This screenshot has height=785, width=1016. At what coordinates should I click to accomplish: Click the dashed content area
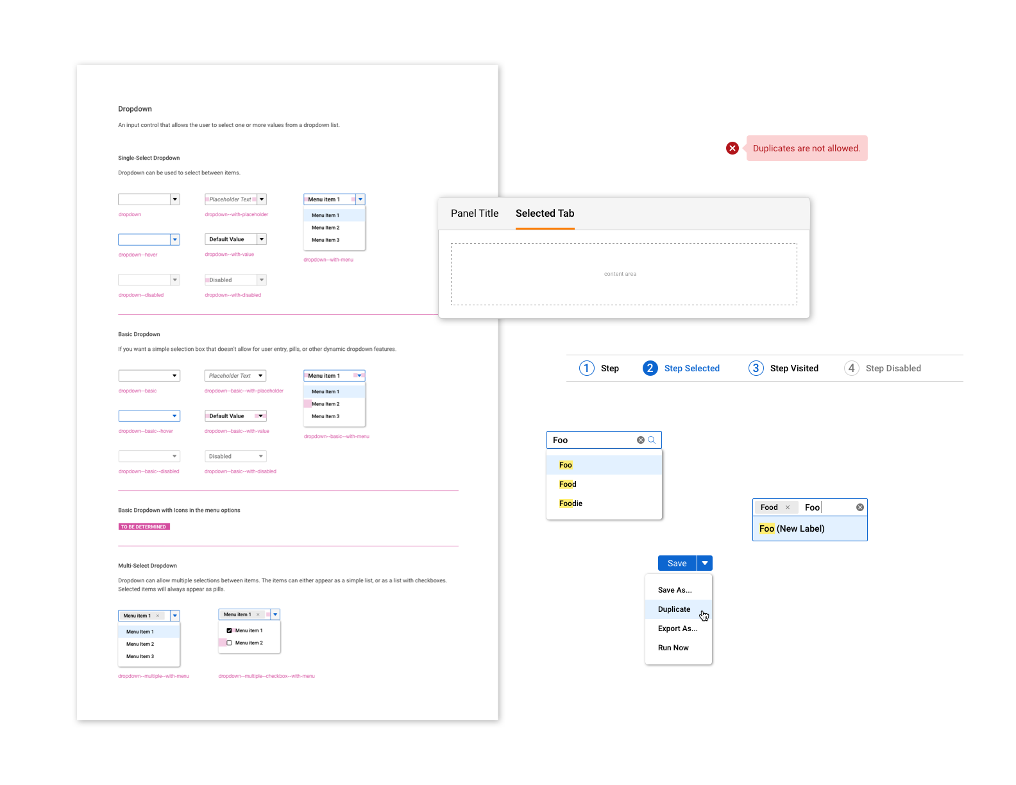tap(624, 274)
